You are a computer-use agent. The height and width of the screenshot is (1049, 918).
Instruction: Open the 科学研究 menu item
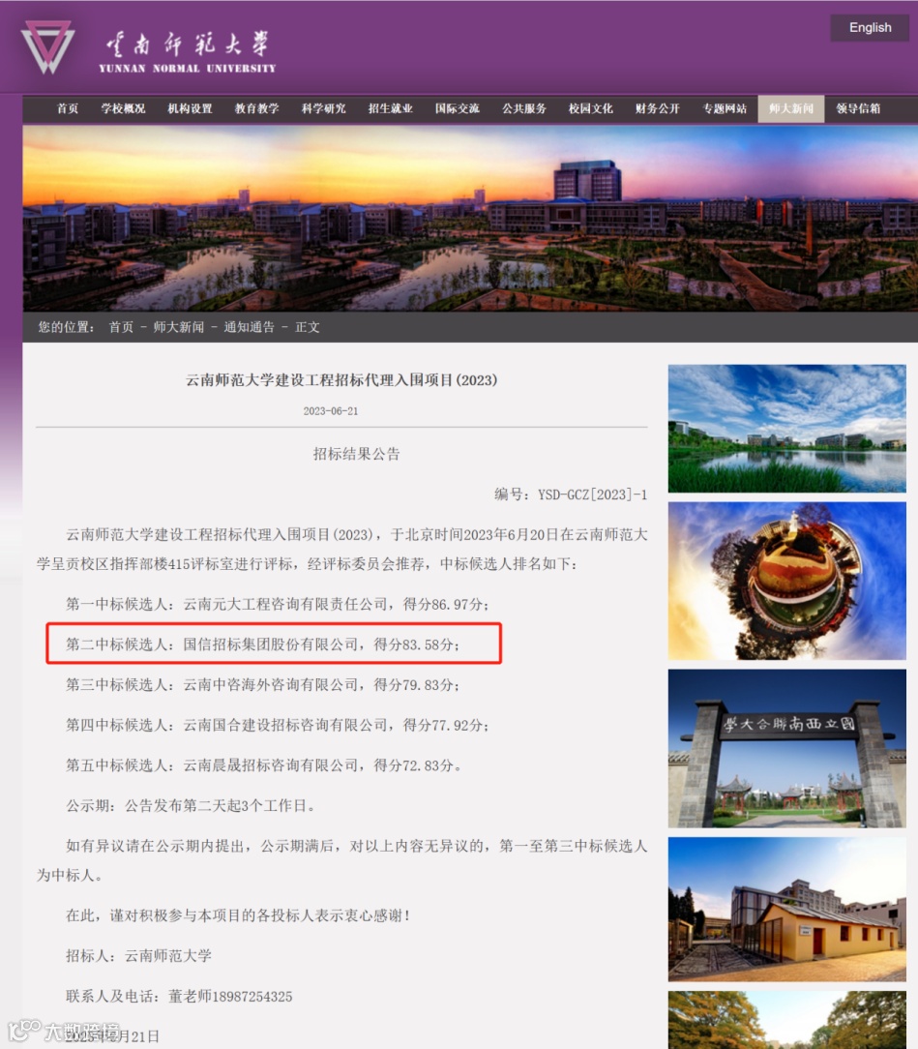(324, 108)
